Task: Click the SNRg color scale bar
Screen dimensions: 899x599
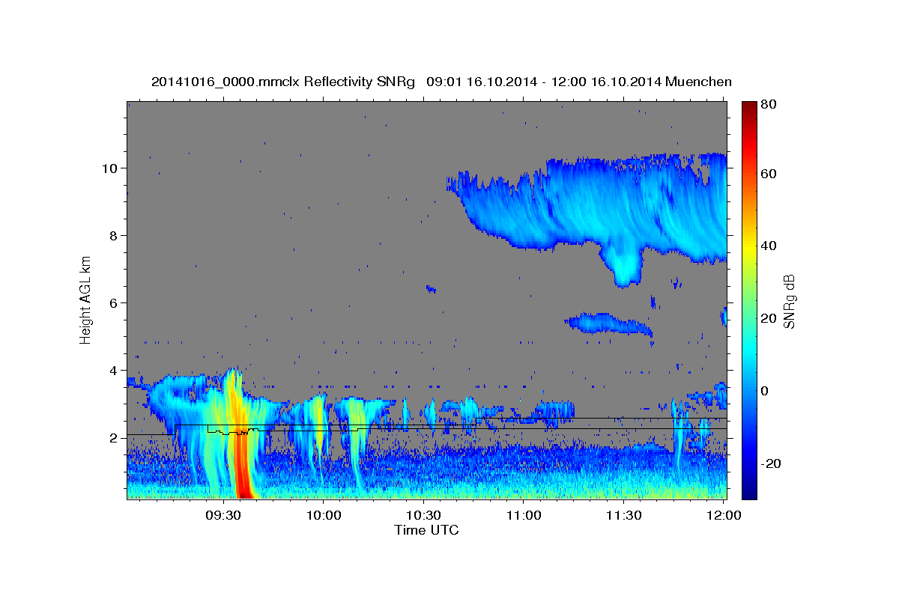Action: pos(749,299)
